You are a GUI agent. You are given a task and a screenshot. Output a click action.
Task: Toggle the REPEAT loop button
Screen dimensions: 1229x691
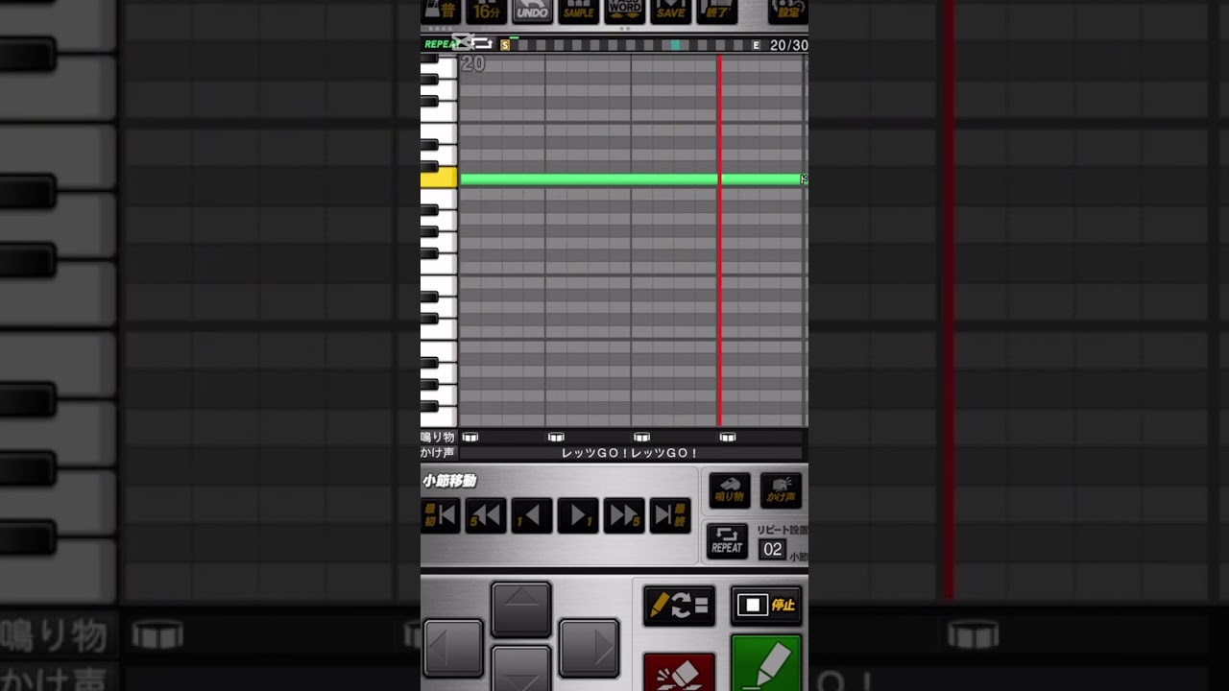tap(727, 541)
